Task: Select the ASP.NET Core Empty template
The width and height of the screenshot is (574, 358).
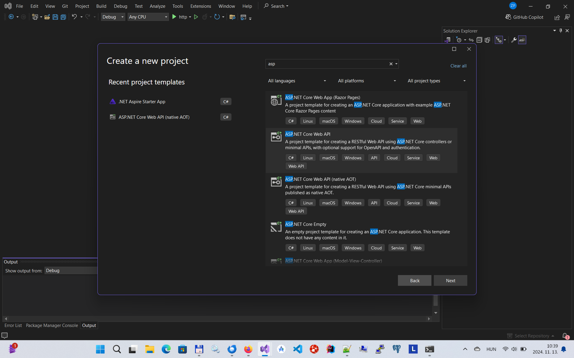Action: click(361, 236)
